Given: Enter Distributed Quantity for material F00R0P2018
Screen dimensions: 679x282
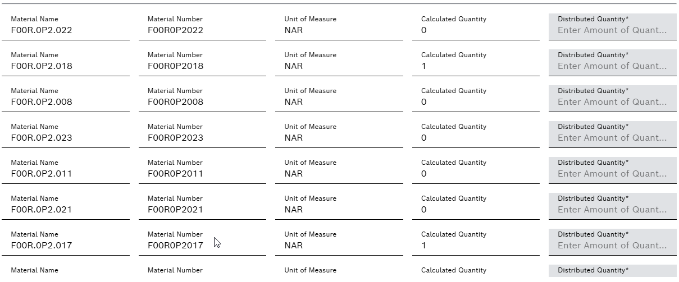Looking at the screenshot, I should point(612,66).
